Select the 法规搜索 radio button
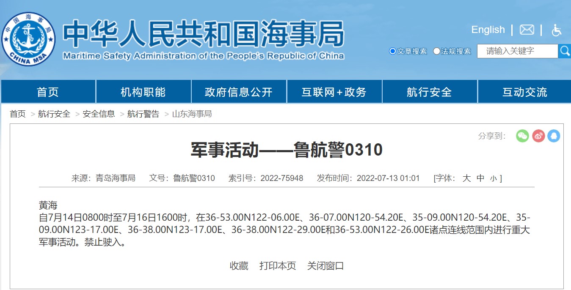571x290 pixels. point(437,51)
